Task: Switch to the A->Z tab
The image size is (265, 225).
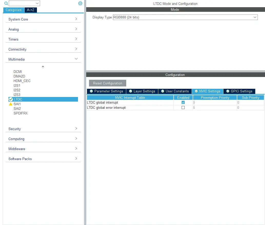Action: pyautogui.click(x=31, y=10)
